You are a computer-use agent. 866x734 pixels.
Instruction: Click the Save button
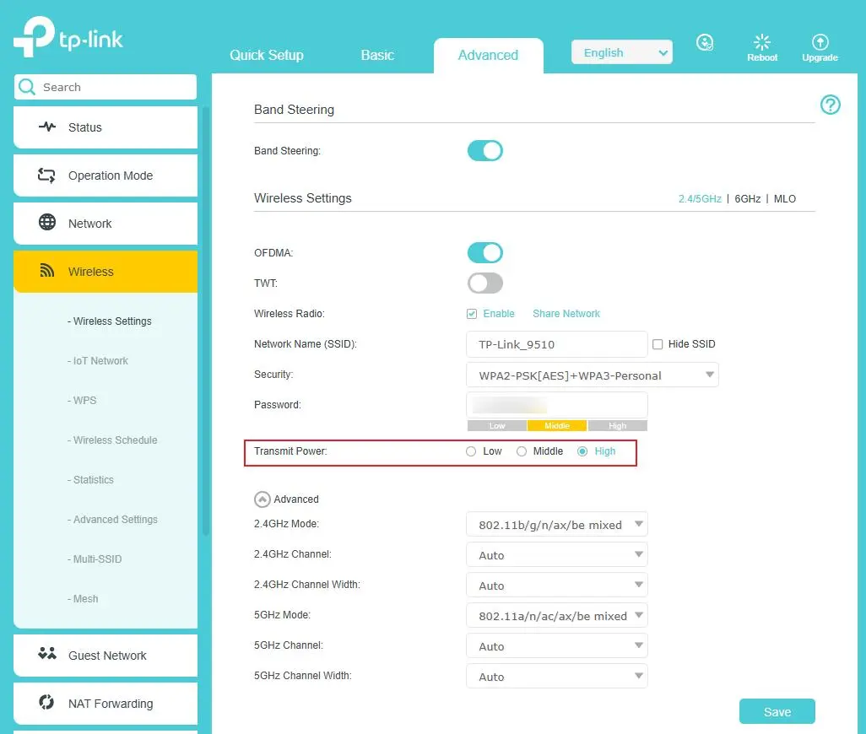777,711
